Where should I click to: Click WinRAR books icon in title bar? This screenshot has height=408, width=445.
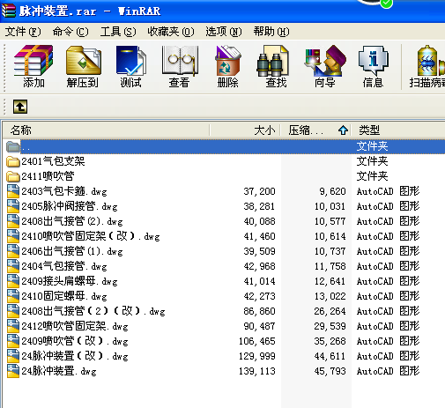pos(9,11)
